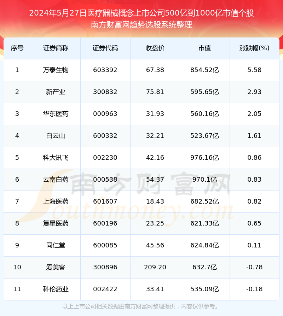The width and height of the screenshot is (283, 316).
Task: Select stock name 万泰生物
Action: coord(56,70)
